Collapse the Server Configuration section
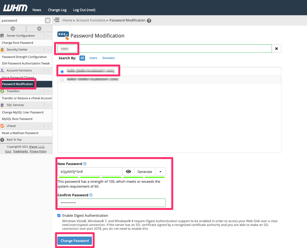The height and width of the screenshot is (248, 307). (48, 36)
